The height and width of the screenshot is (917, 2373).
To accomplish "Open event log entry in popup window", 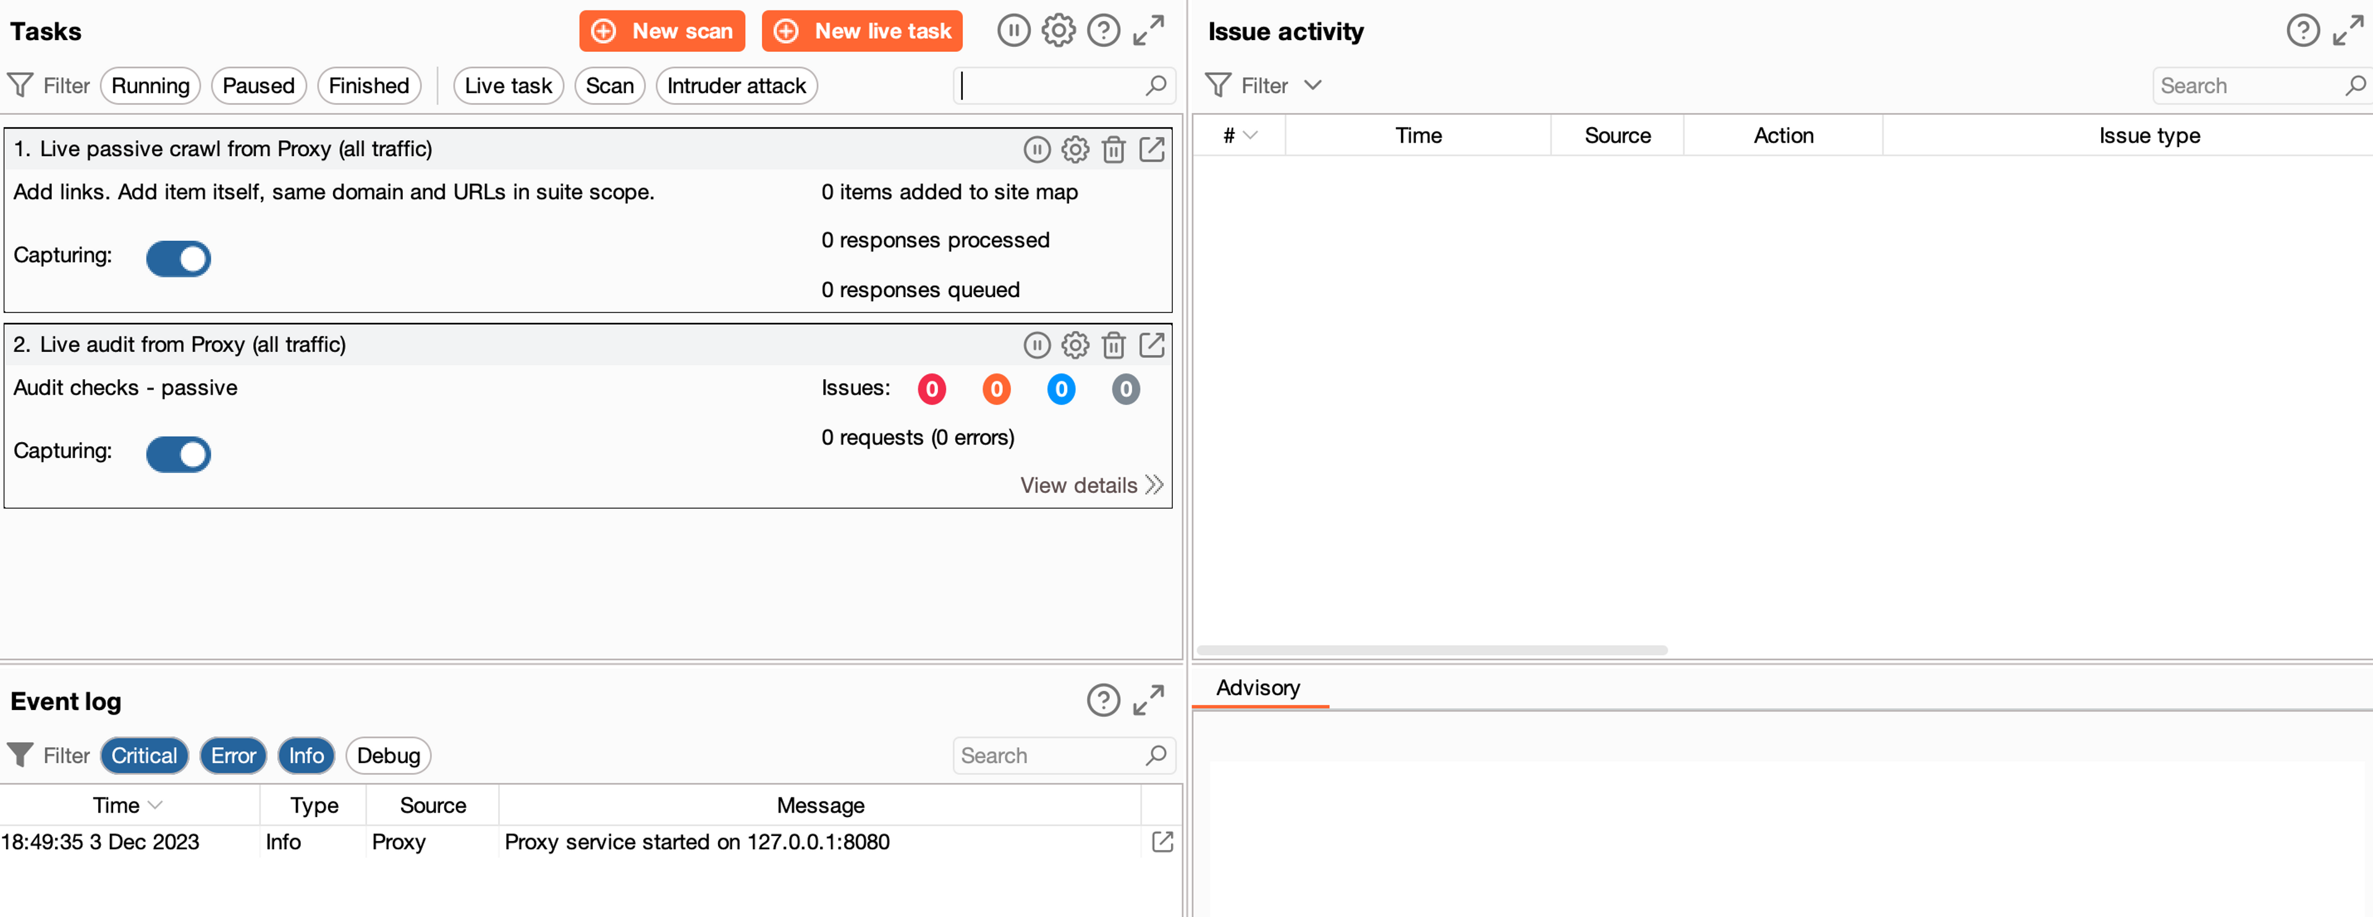I will [1162, 842].
